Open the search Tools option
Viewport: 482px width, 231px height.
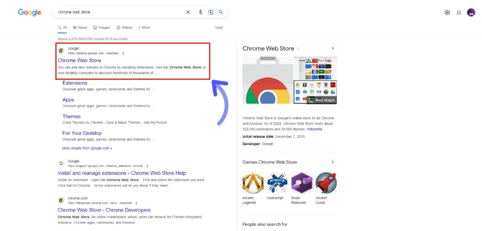tap(218, 28)
